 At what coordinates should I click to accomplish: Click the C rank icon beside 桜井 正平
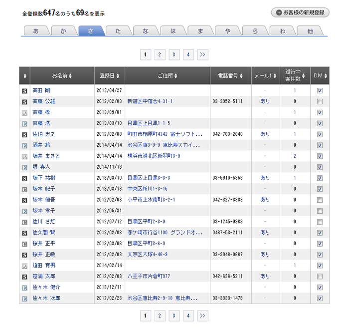pos(24,244)
